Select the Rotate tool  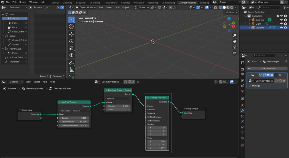click(71, 41)
